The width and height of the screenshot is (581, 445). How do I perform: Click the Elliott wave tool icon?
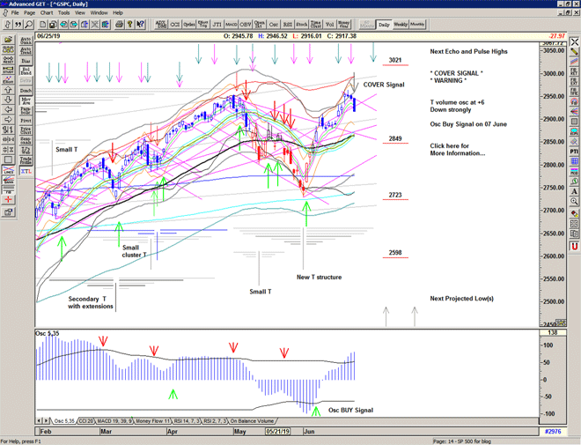[9, 80]
